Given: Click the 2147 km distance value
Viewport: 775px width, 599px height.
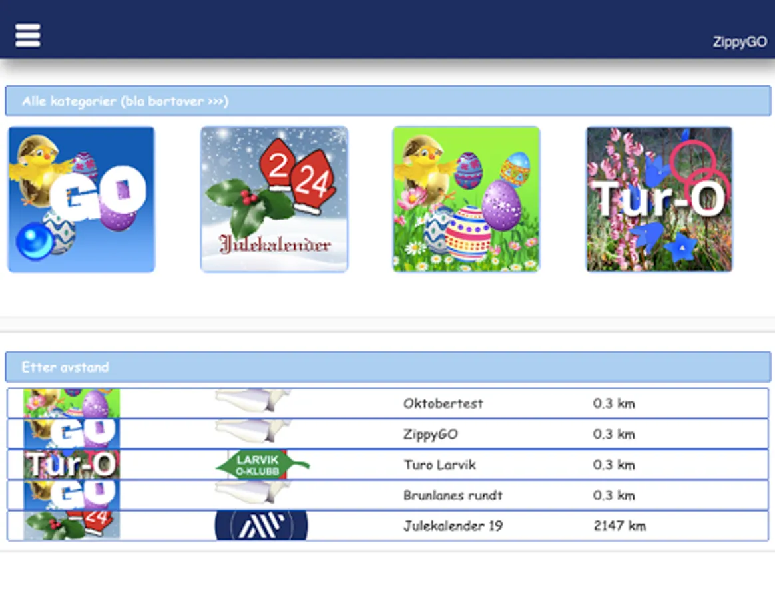Looking at the screenshot, I should click(x=620, y=526).
